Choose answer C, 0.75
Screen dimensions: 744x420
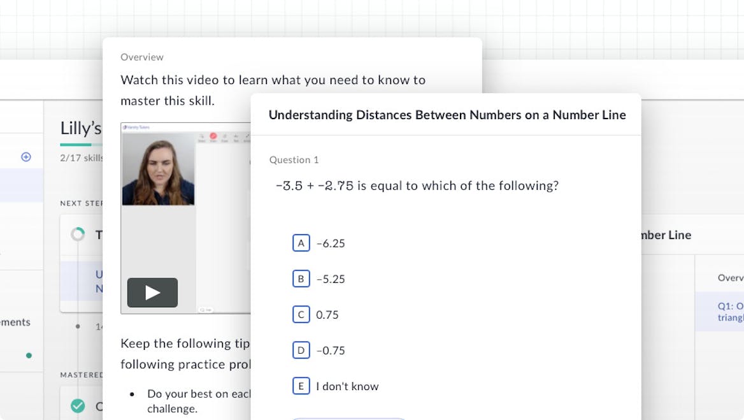tap(301, 314)
